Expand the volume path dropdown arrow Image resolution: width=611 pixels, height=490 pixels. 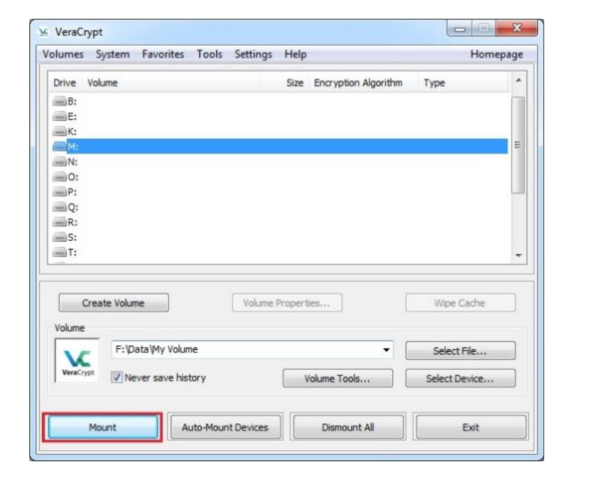386,350
